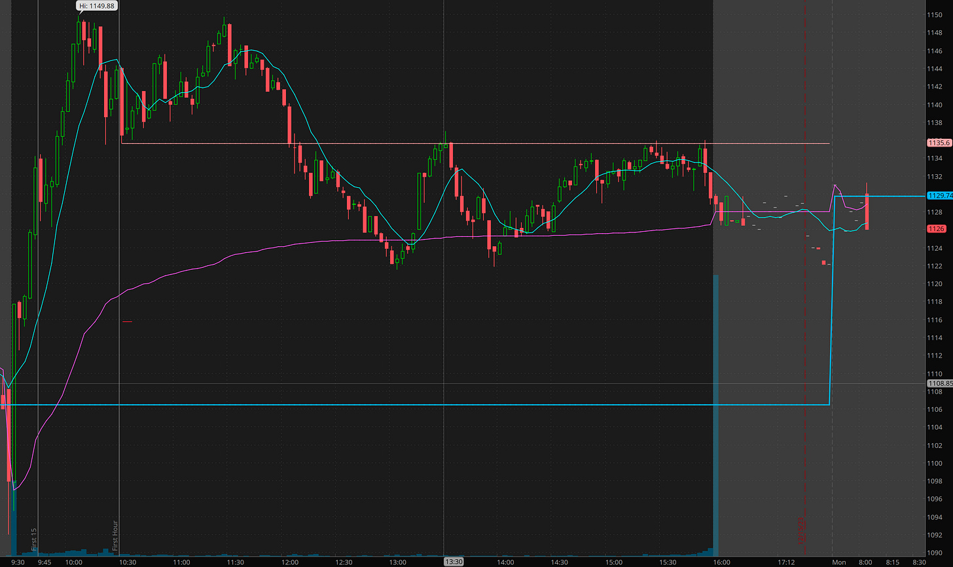Click the 8:30 time axis label
Image resolution: width=953 pixels, height=567 pixels.
(x=919, y=562)
